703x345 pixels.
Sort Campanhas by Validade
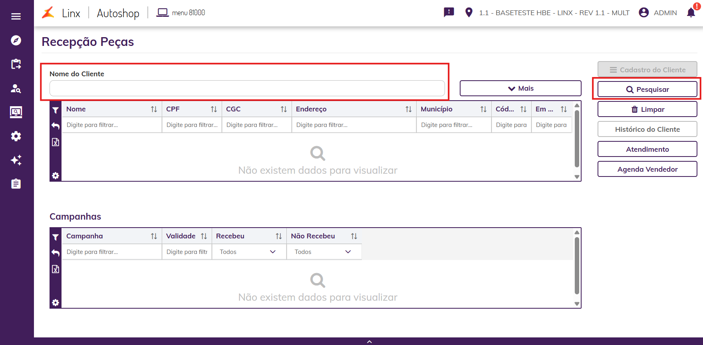pos(204,236)
